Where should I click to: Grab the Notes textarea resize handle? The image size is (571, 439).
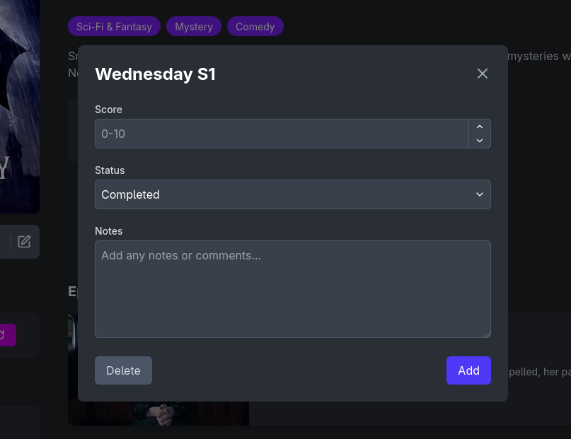(487, 334)
